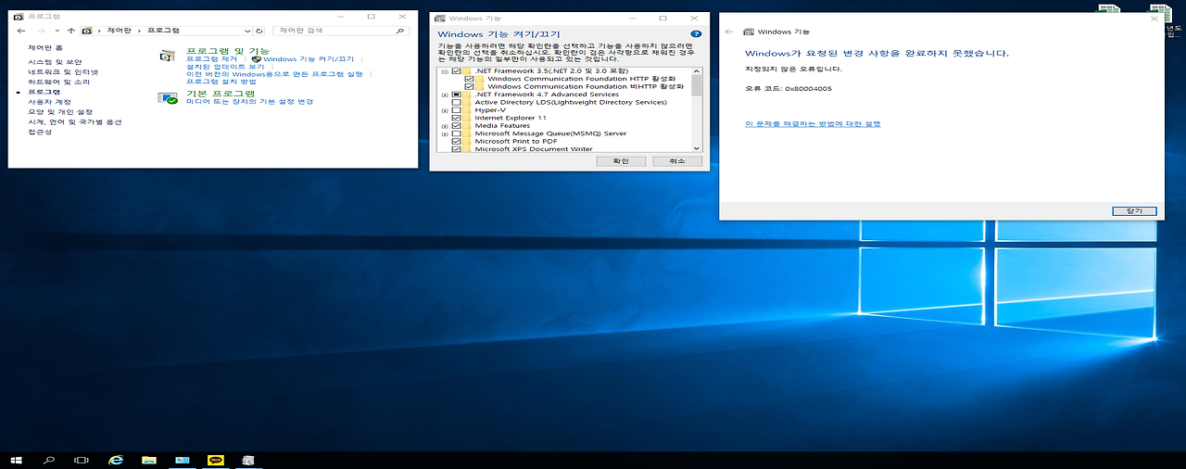Click scroll down arrow in features list

tap(697, 147)
